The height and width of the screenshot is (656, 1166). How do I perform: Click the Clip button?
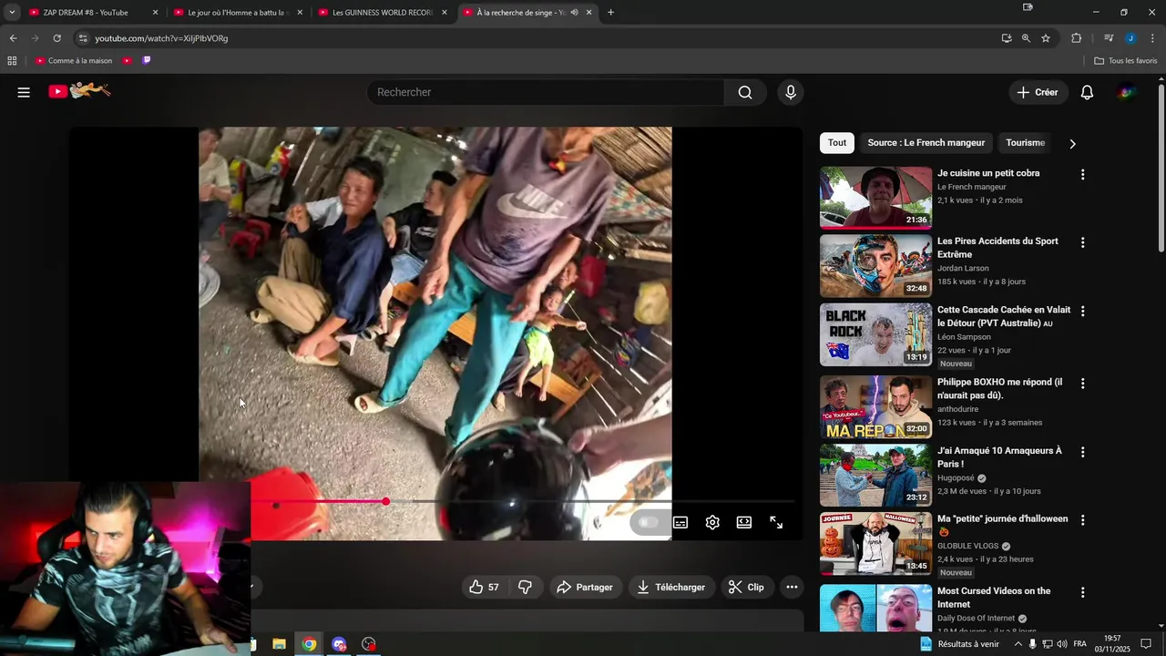[747, 588]
